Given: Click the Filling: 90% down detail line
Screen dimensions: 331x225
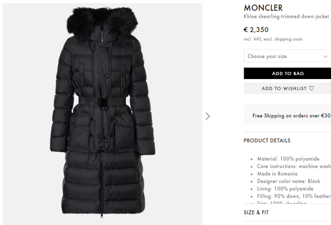Looking at the screenshot, I should [294, 196].
